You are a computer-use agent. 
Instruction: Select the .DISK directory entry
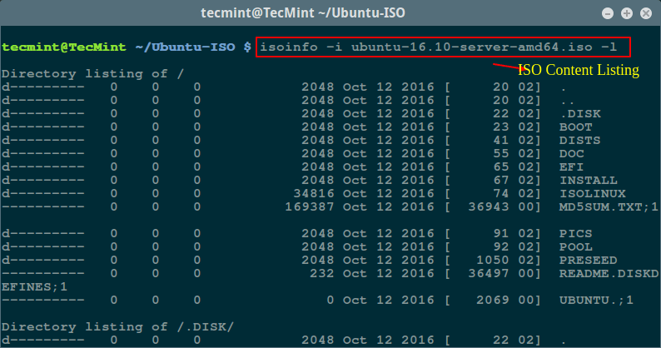point(580,113)
